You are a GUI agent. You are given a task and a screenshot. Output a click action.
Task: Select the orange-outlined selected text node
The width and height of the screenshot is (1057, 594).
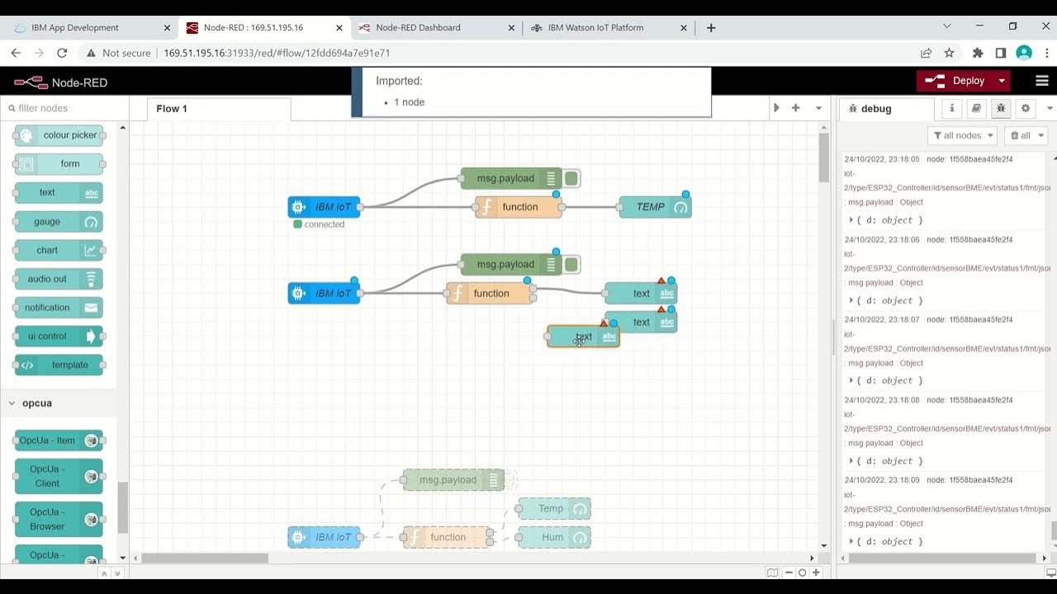pyautogui.click(x=583, y=337)
